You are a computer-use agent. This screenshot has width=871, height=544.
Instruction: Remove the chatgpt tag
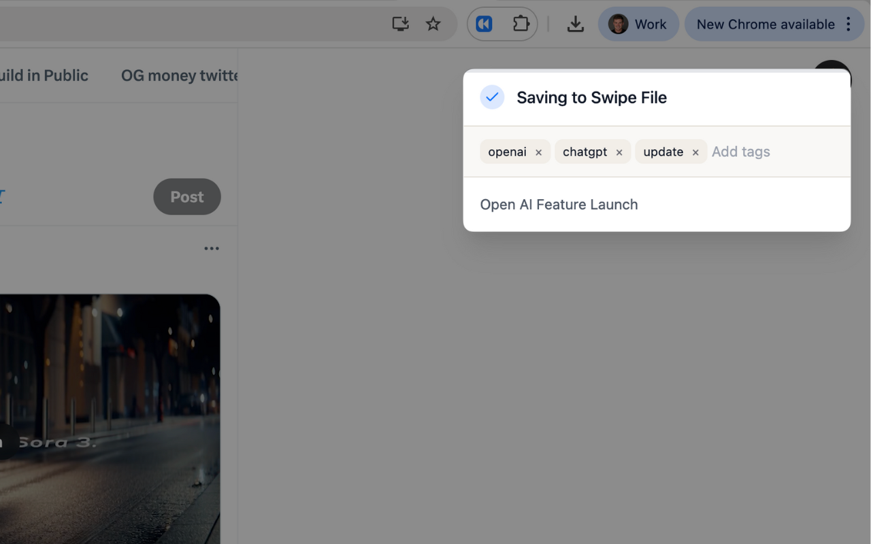[x=619, y=152]
